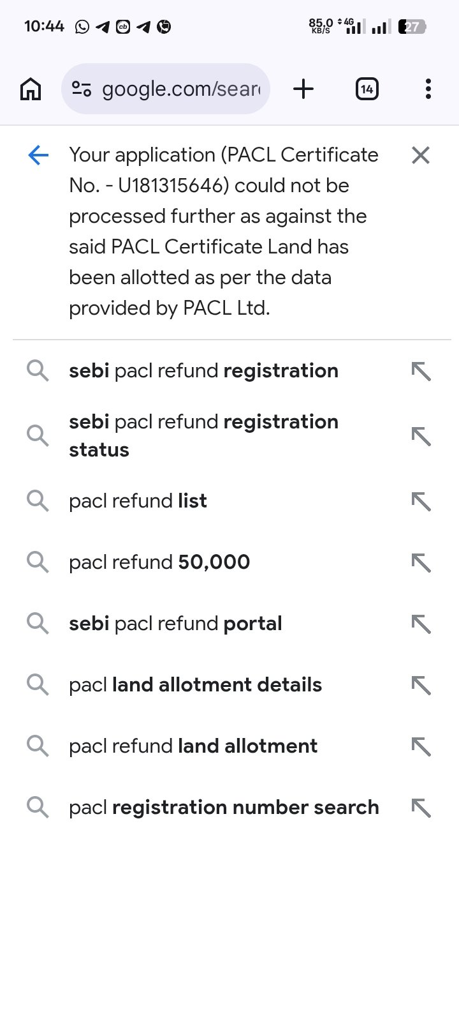Tap the WhatsApp notification icon in status bar

[x=82, y=27]
